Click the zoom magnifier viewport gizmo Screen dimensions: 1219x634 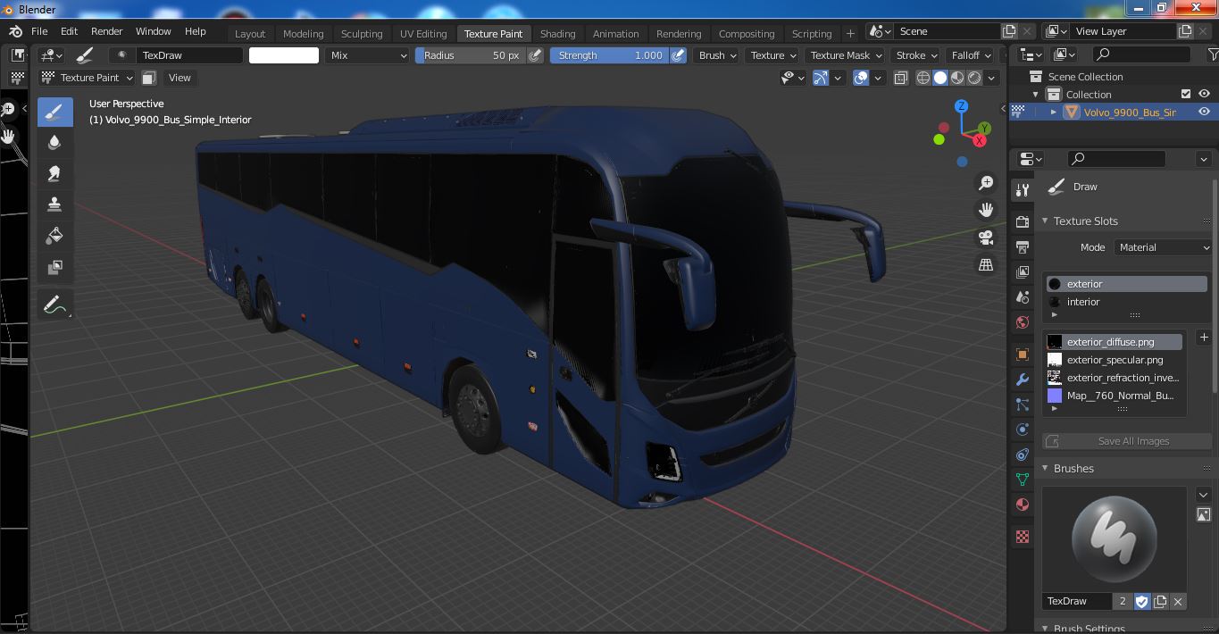pos(986,183)
